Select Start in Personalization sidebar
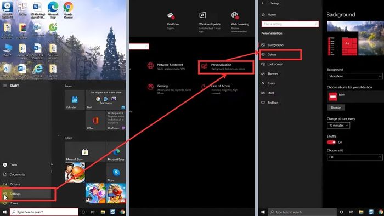This screenshot has height=216, width=384. click(268, 93)
